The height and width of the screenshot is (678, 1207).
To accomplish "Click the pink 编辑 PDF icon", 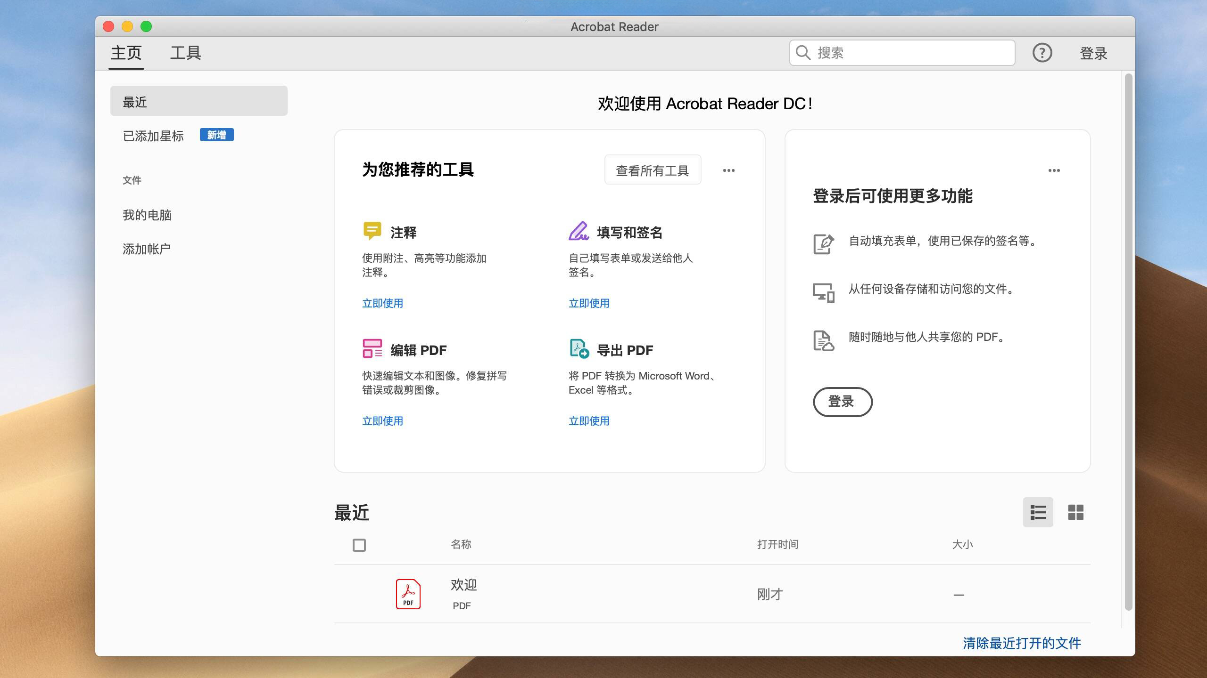I will click(372, 349).
